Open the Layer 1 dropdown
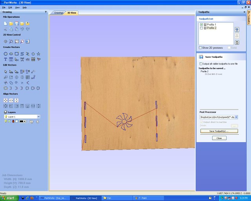 point(38,117)
